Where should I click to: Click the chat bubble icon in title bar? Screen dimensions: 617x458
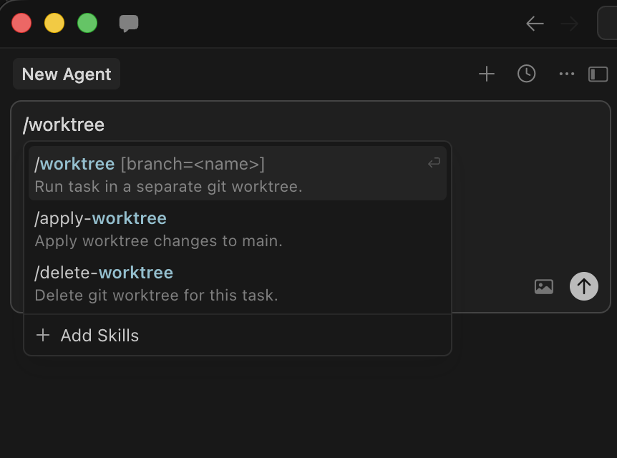(x=129, y=24)
